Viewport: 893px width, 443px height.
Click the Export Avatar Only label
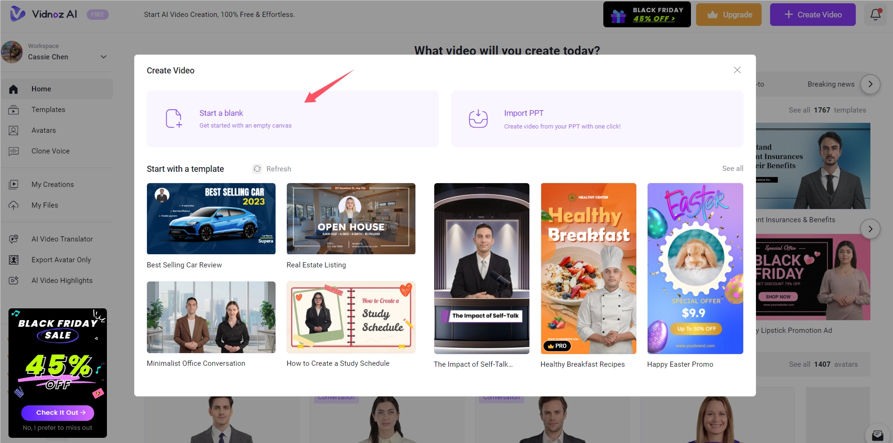[x=61, y=260]
